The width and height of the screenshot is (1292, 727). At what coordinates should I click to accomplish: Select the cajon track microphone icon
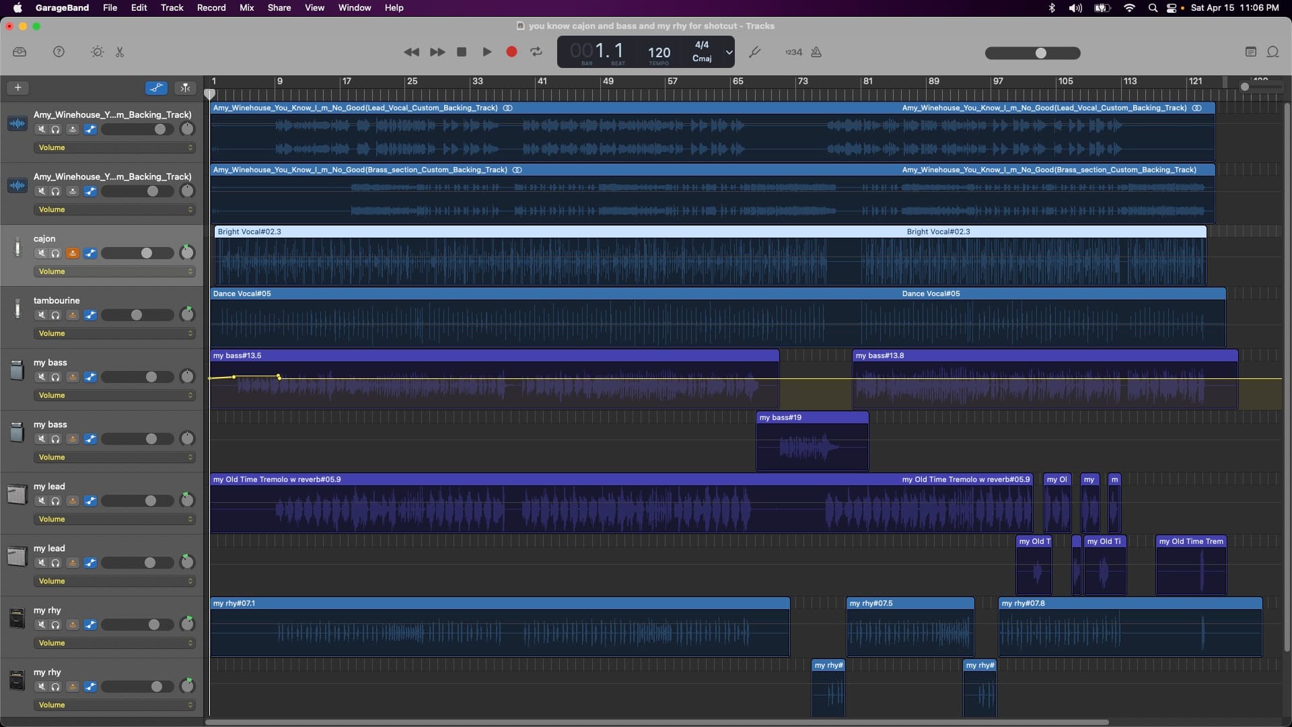17,248
